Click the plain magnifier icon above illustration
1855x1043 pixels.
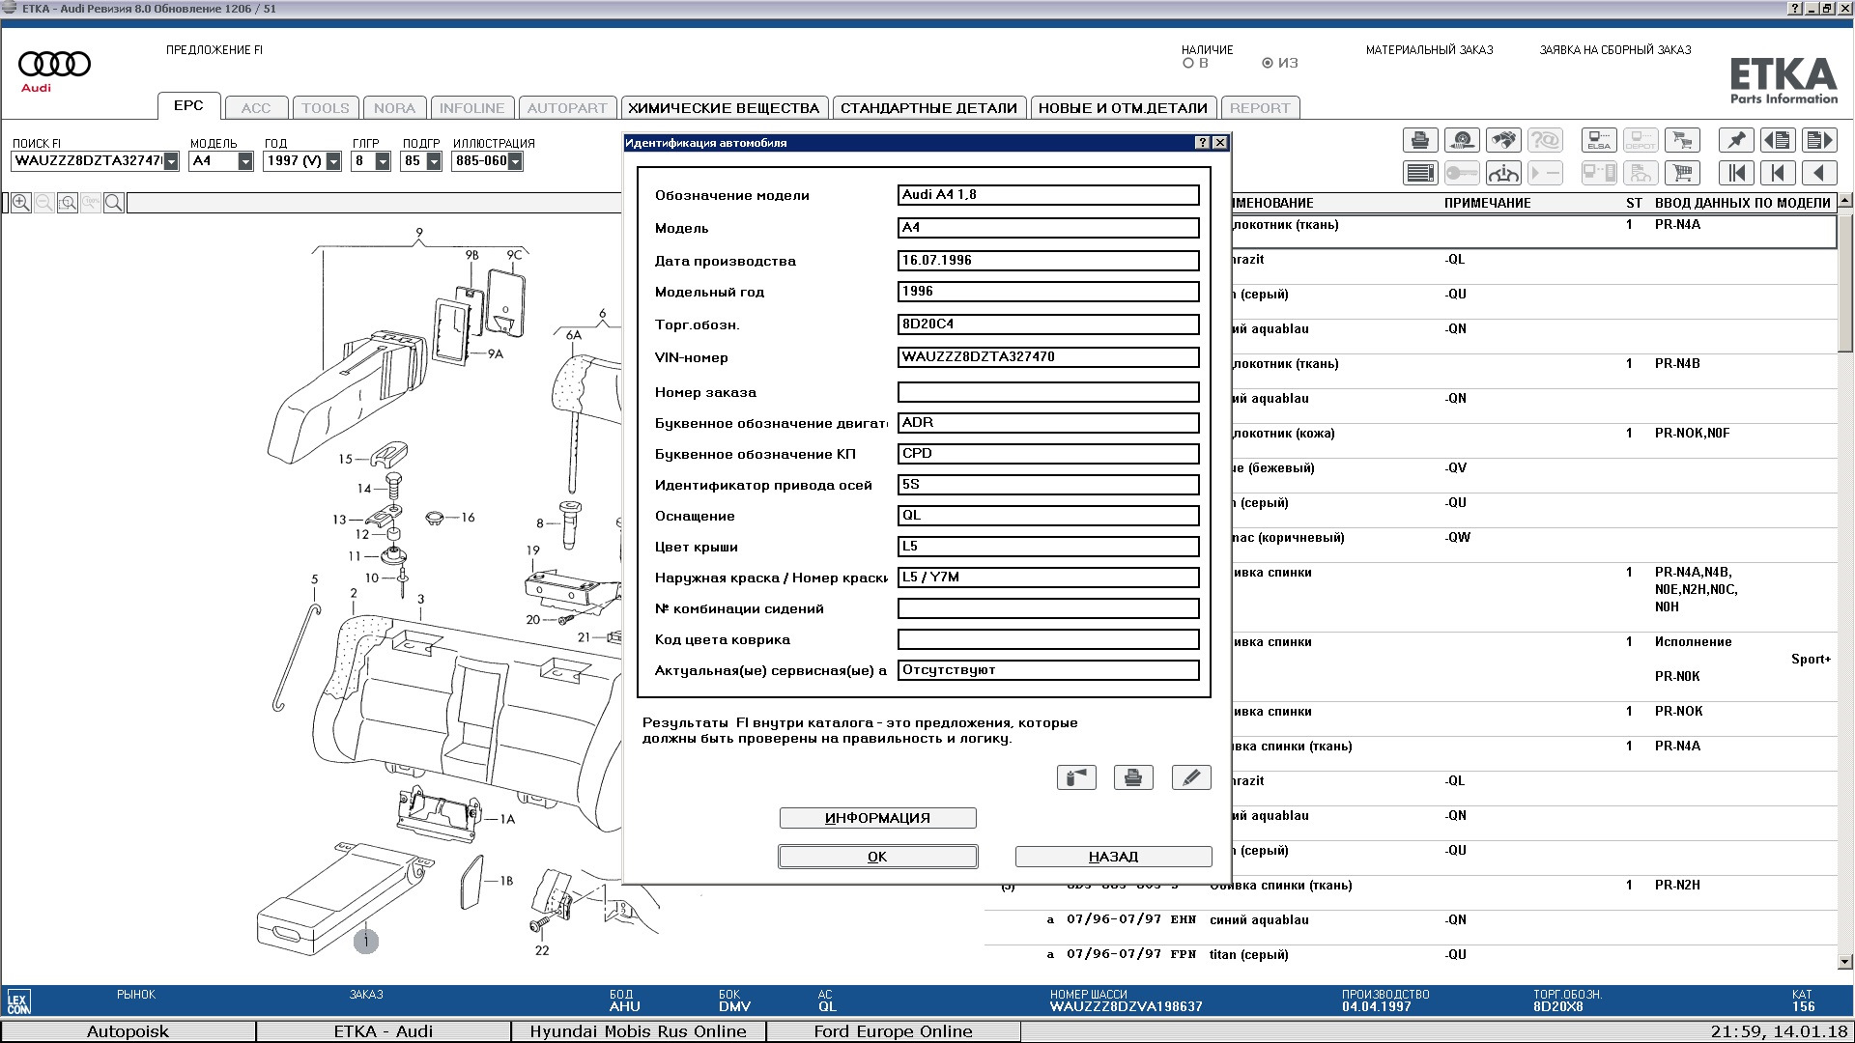113,203
